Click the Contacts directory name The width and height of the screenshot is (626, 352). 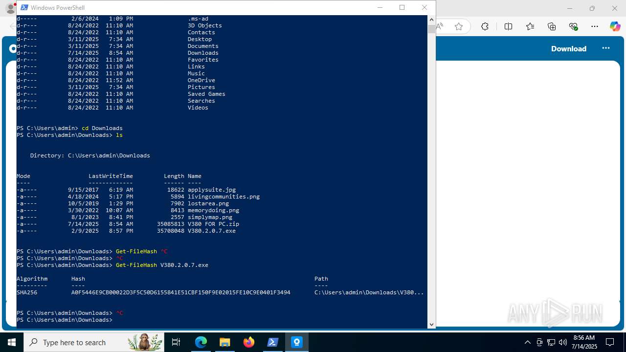pyautogui.click(x=201, y=32)
